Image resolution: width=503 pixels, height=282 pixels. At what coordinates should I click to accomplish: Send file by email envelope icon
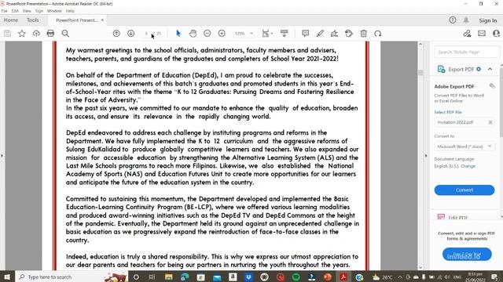click(482, 33)
